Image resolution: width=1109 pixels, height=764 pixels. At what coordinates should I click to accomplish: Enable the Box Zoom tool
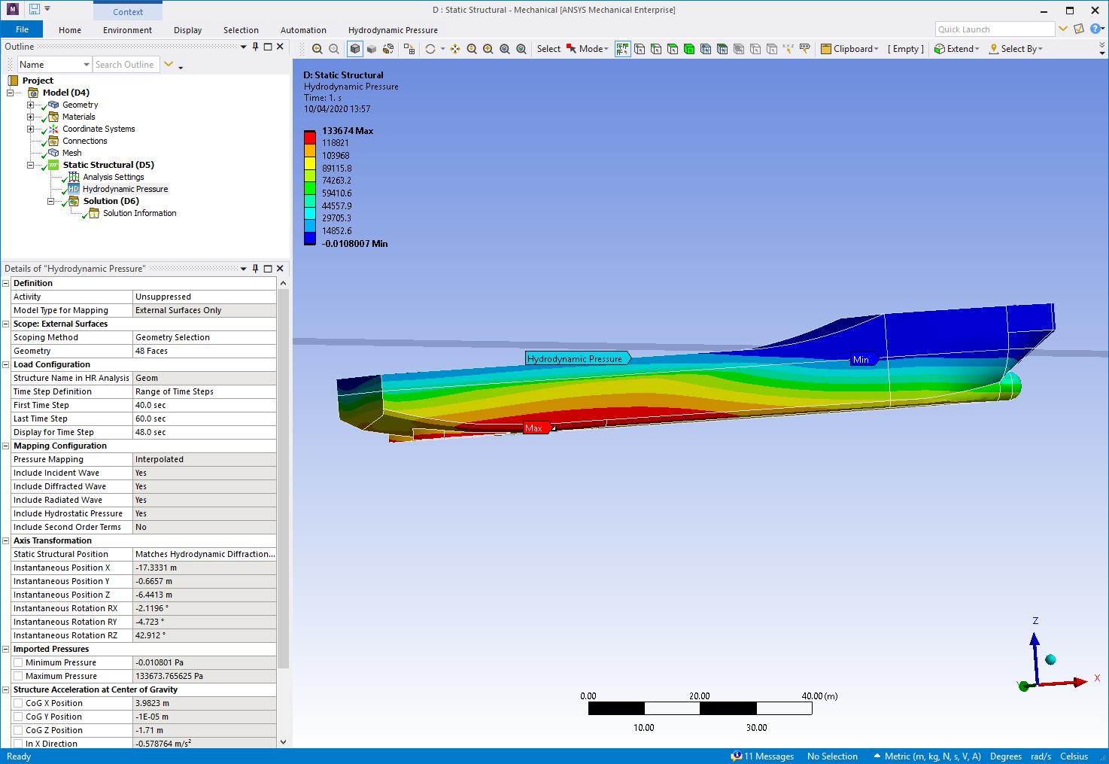pos(488,48)
